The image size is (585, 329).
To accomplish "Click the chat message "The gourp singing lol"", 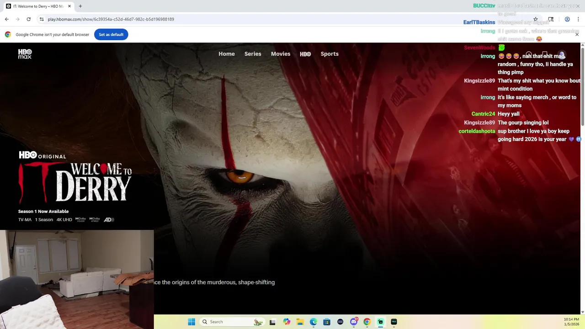I will pyautogui.click(x=523, y=122).
